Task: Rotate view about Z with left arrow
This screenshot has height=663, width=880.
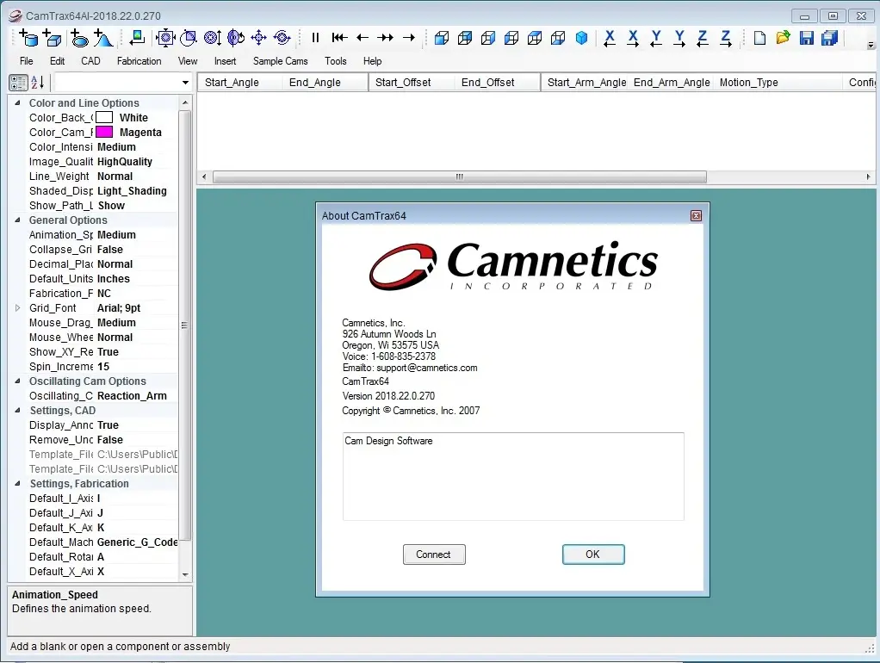Action: click(703, 38)
